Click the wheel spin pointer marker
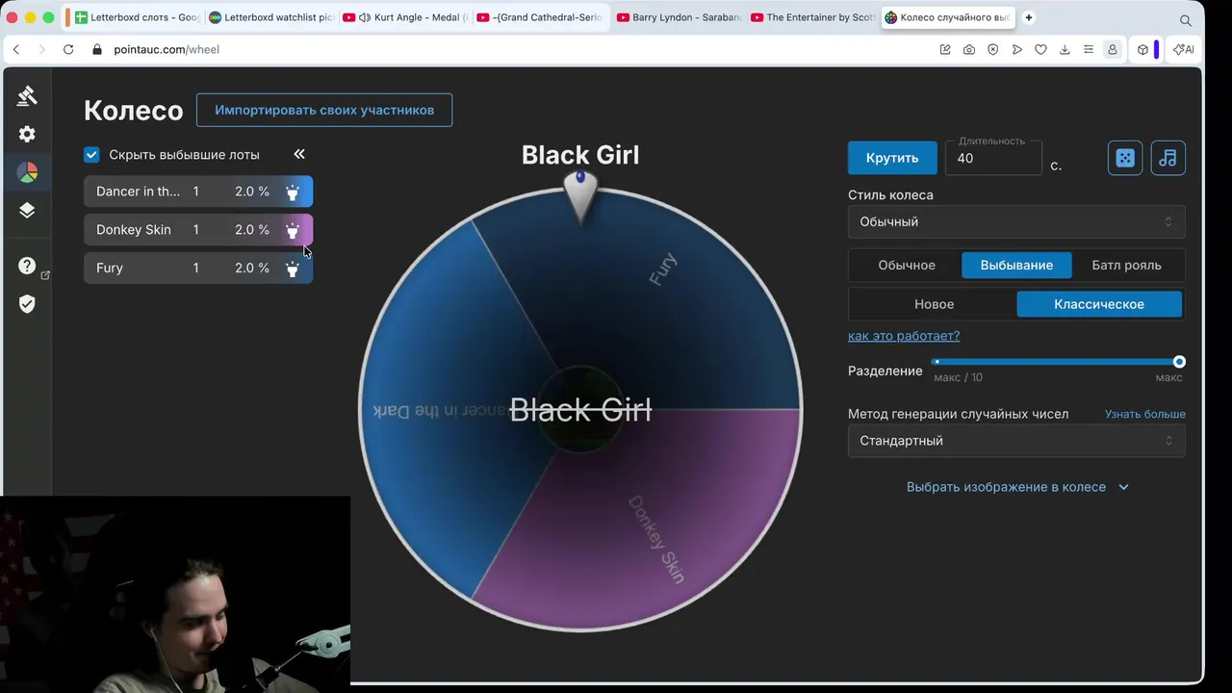 coord(580,196)
